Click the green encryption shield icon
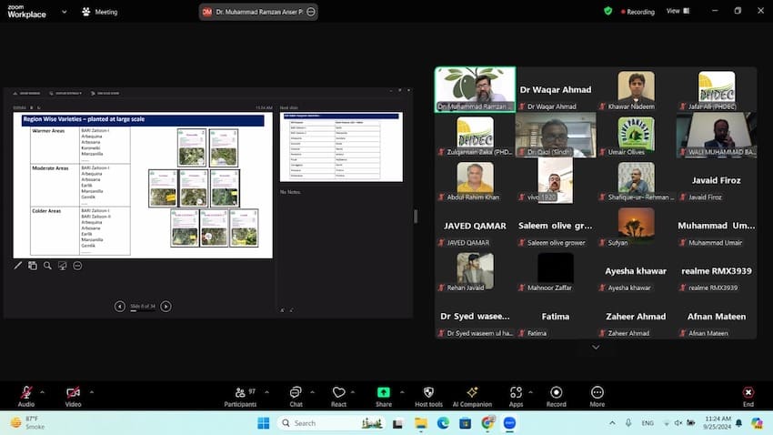773x435 pixels. click(607, 11)
